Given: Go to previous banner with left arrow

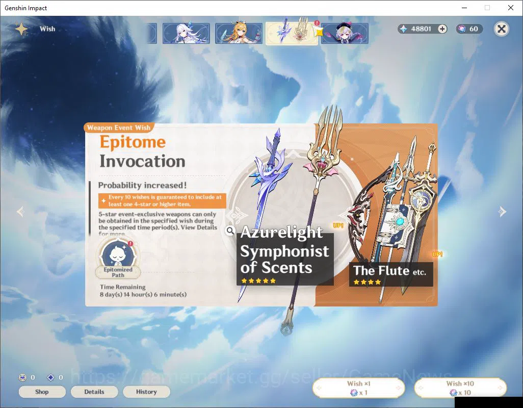Looking at the screenshot, I should point(21,212).
